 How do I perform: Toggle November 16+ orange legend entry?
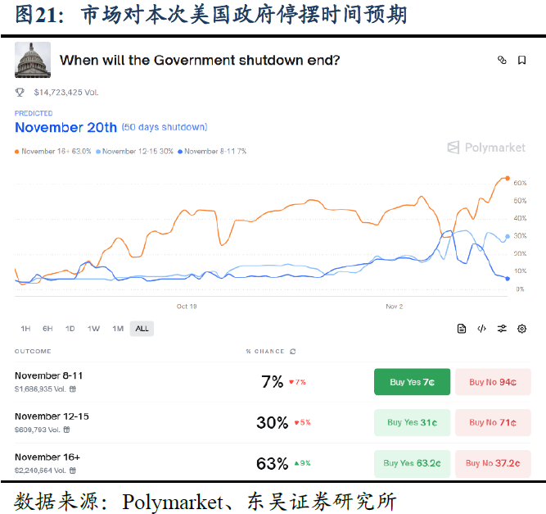click(53, 152)
